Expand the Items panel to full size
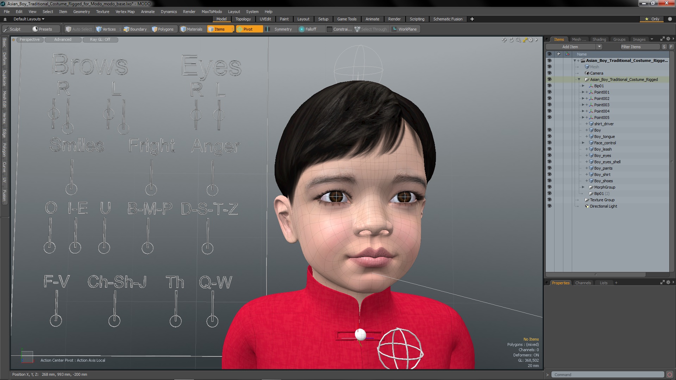Viewport: 676px width, 380px height. [662, 39]
